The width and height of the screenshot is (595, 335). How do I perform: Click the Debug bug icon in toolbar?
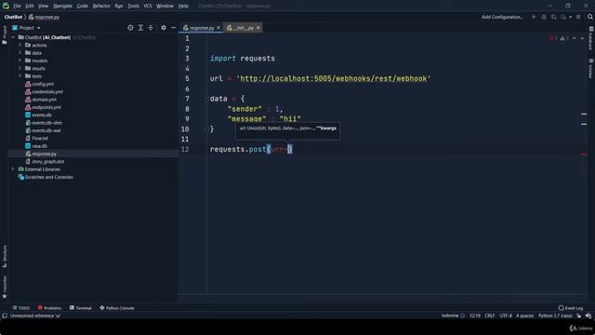(544, 17)
